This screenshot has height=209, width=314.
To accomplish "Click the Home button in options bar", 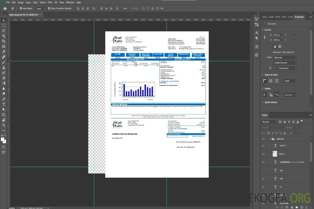I will [x=5, y=8].
